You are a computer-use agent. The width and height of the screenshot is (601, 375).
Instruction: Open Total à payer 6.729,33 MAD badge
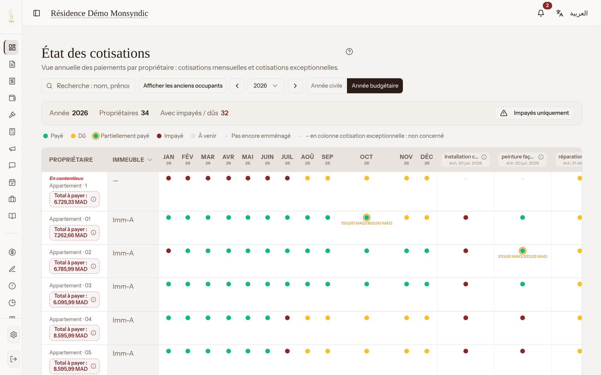point(74,199)
